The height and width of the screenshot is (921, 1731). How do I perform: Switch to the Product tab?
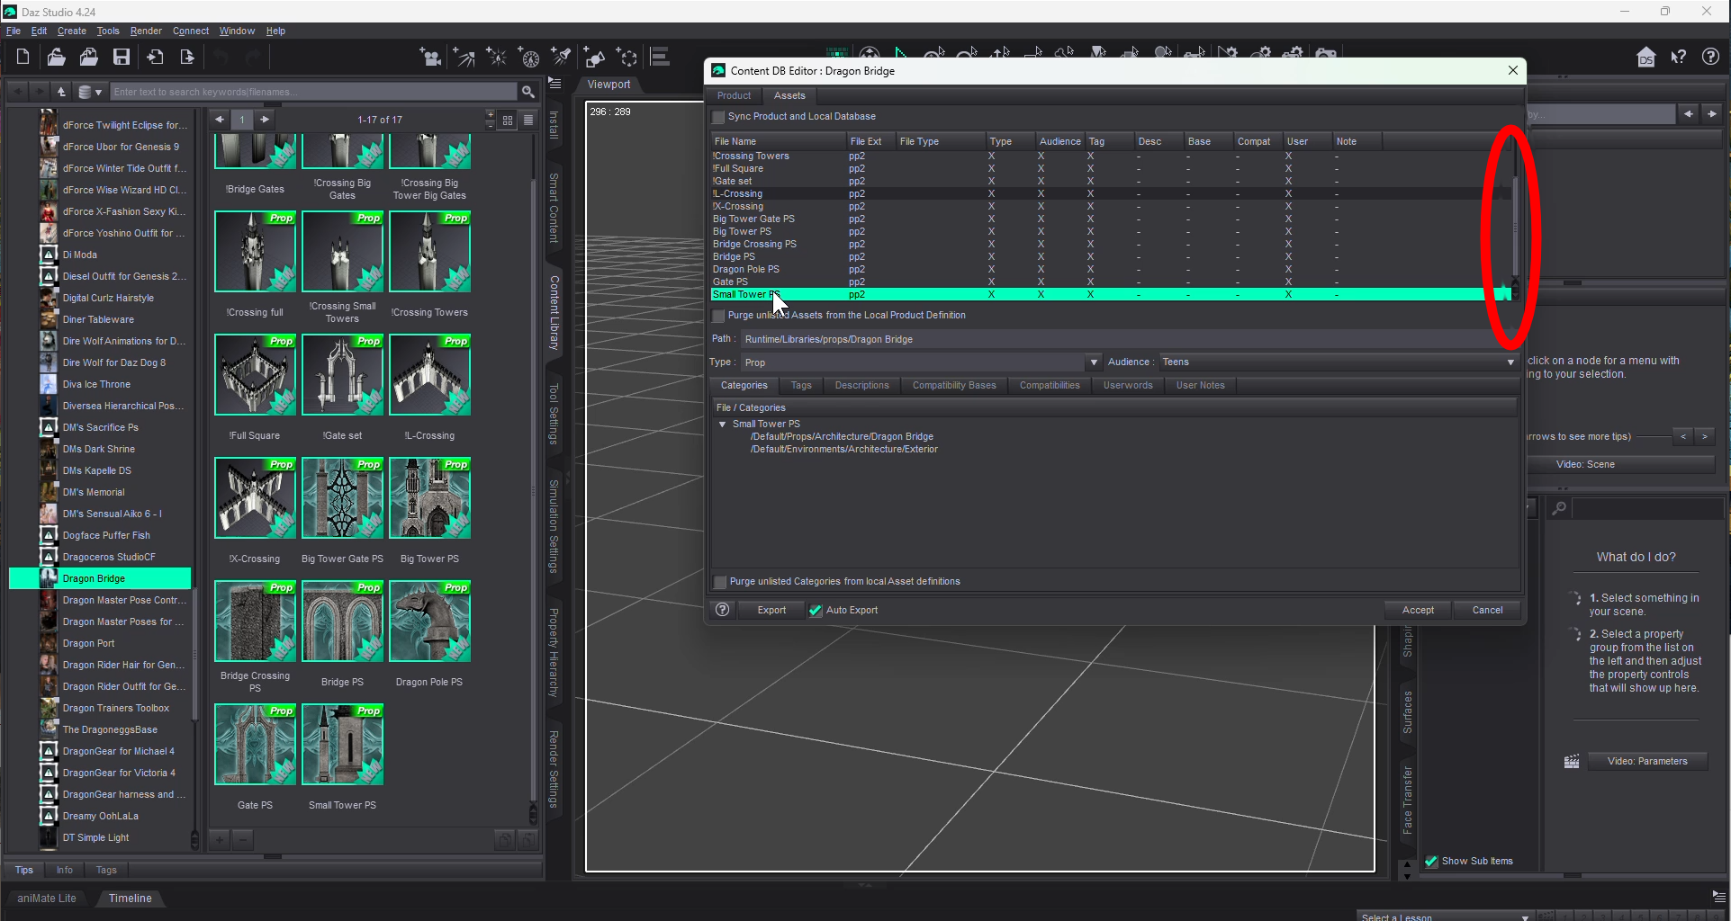[734, 96]
